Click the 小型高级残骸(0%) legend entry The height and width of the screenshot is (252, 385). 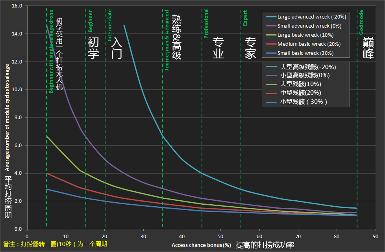tap(305, 75)
